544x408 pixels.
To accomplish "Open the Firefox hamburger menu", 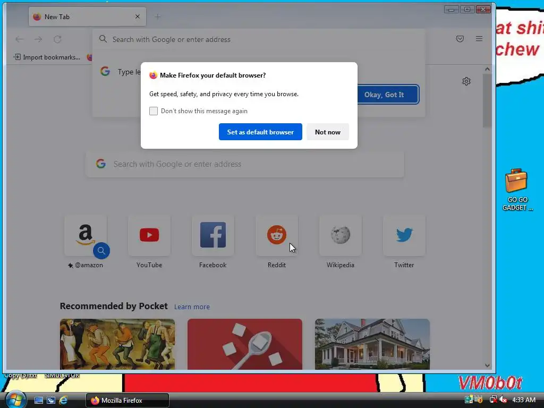I will [479, 39].
